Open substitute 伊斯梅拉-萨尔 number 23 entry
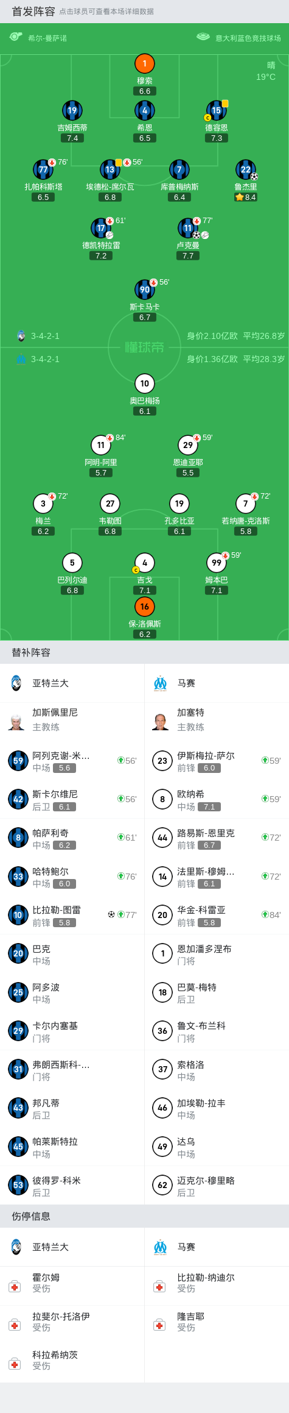The image size is (289, 1413). click(217, 761)
